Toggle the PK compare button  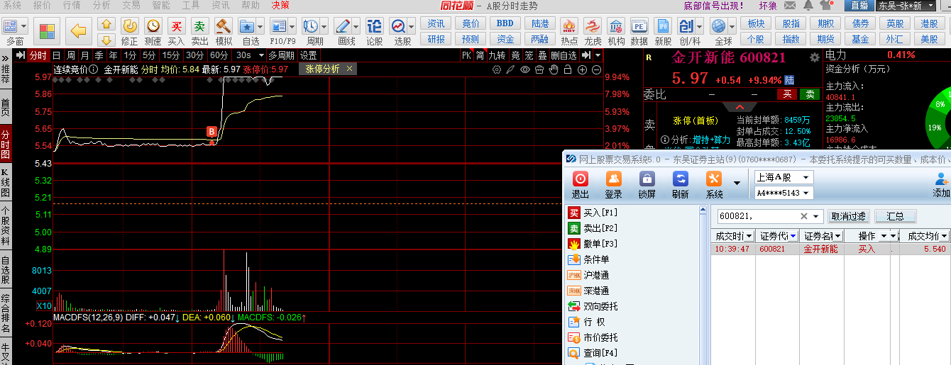[x=466, y=55]
